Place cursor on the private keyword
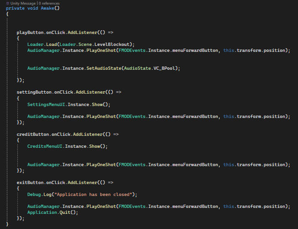This screenshot has width=298, height=229. point(15,8)
